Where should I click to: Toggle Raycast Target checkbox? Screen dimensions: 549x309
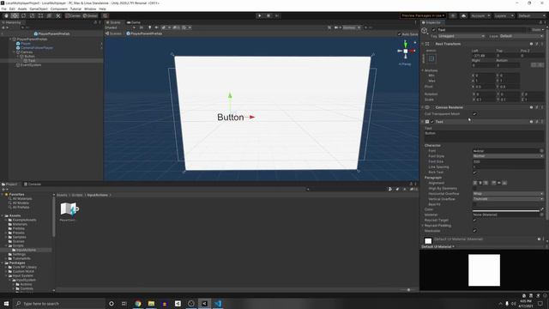[474, 220]
